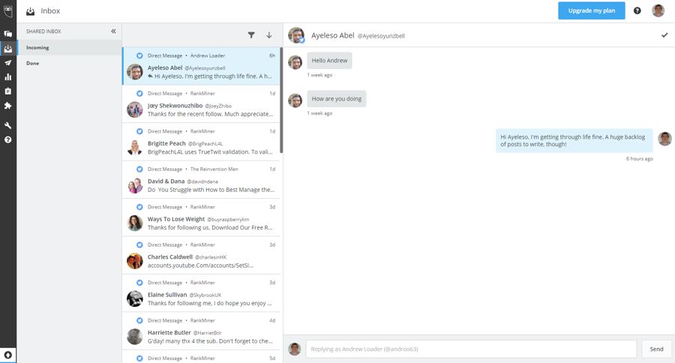675x363 pixels.
Task: Select the Inbox sidebar icon
Action: coord(7,48)
